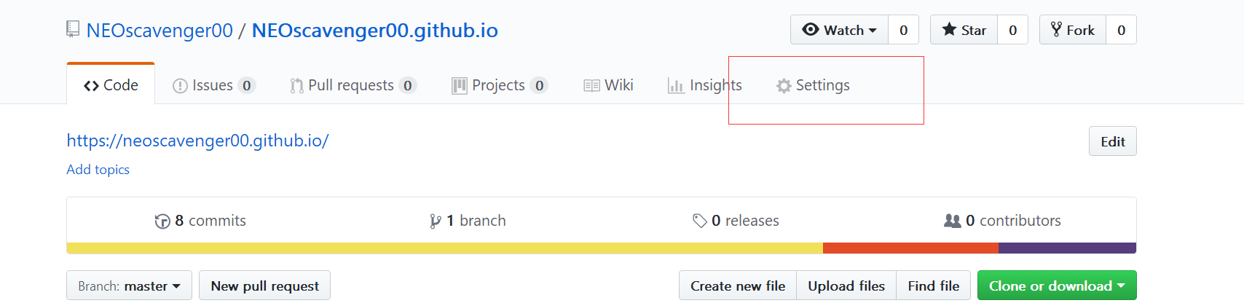Click the eye icon in Watch button
This screenshot has height=303, width=1244.
810,30
